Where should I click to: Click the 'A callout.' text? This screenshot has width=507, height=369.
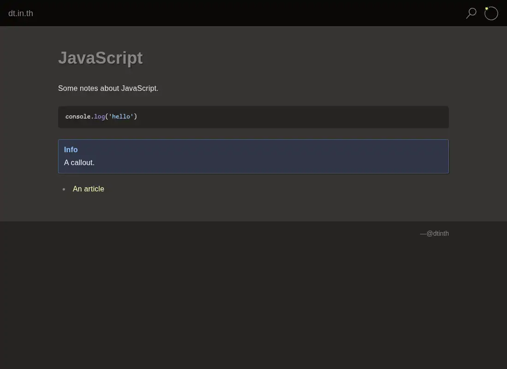point(79,162)
